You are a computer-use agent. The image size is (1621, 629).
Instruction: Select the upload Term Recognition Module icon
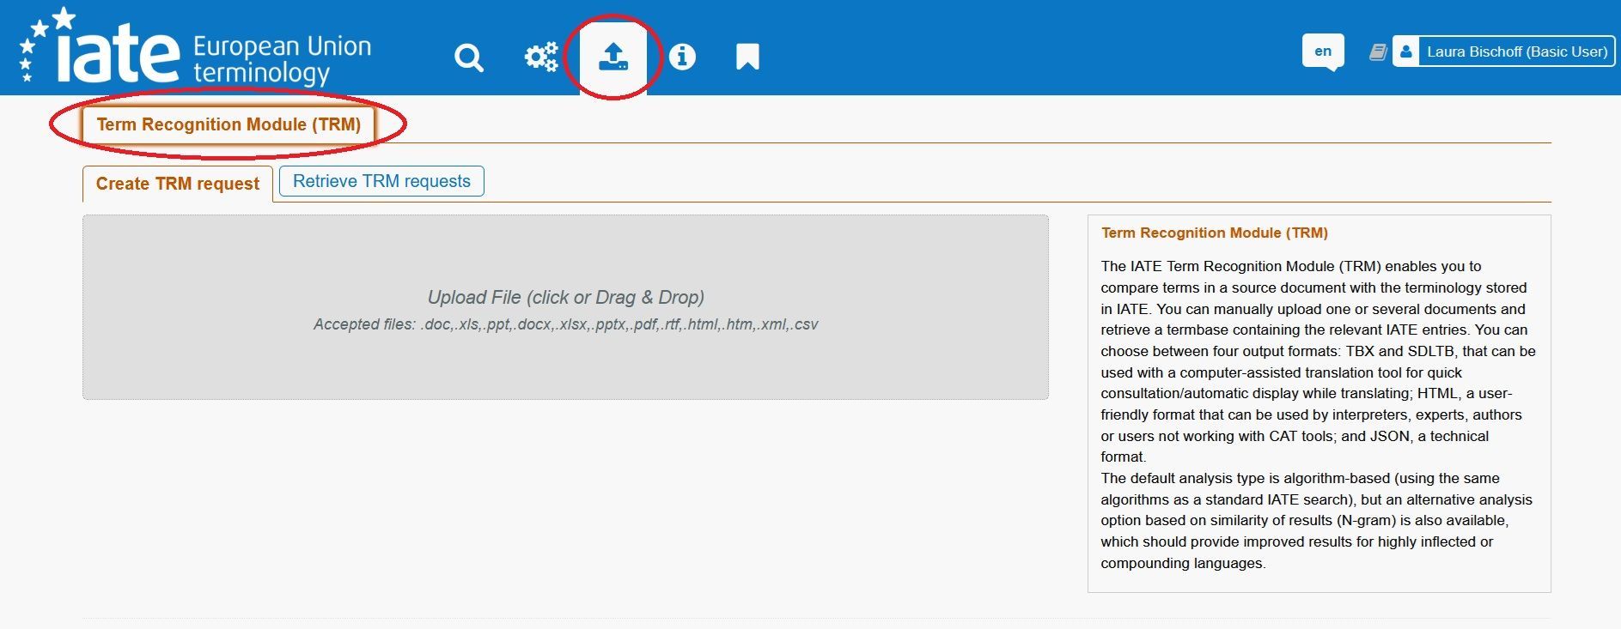(x=613, y=57)
